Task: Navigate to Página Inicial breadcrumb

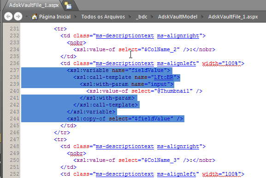Action: (x=55, y=17)
